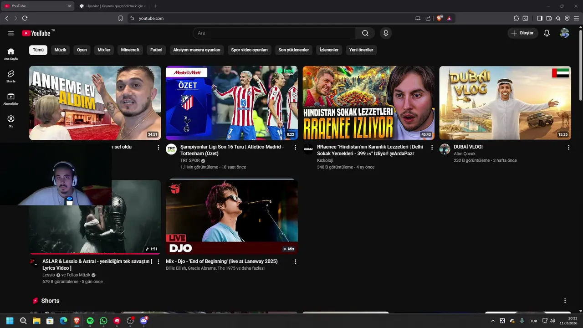Open OBS Studio from the taskbar
Image resolution: width=583 pixels, height=328 pixels.
point(130,321)
